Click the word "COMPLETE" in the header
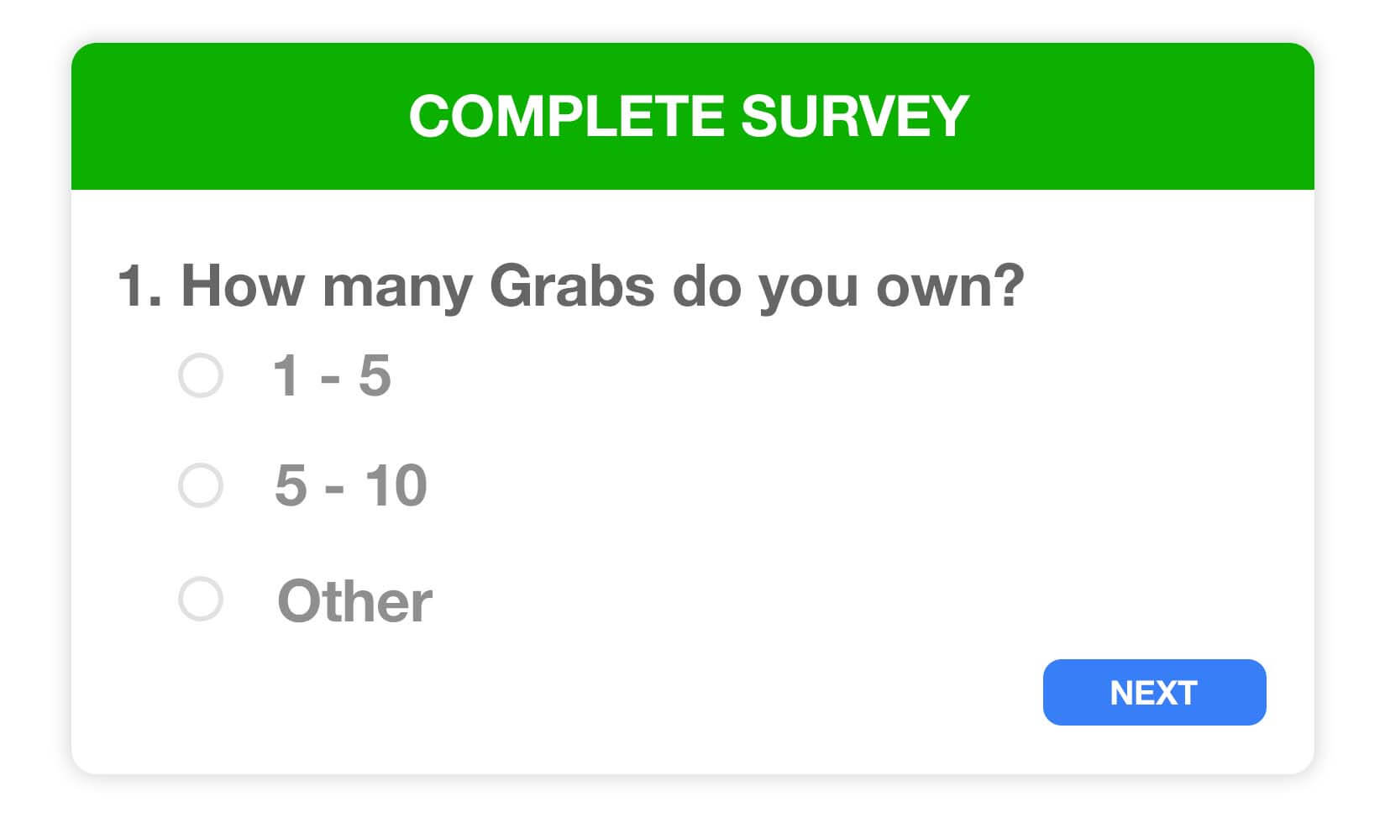 (566, 116)
